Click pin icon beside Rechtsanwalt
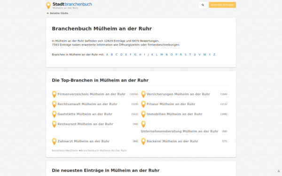The width and height of the screenshot is (282, 176). coord(54,104)
